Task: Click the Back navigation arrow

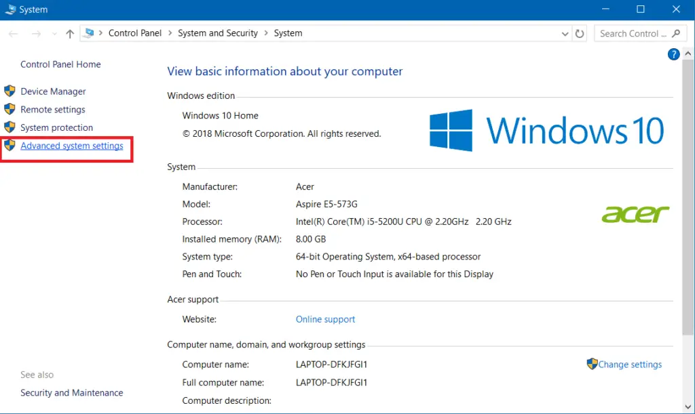Action: 13,33
